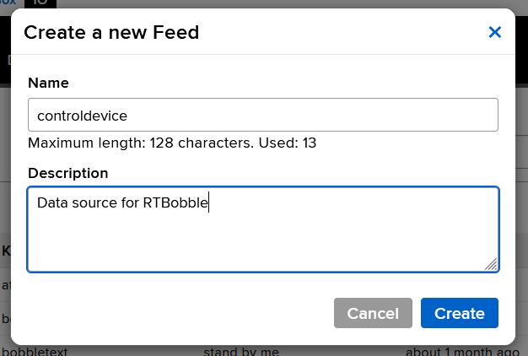Select the IO tab behind the dialog
528x356 pixels.
tap(40, 3)
